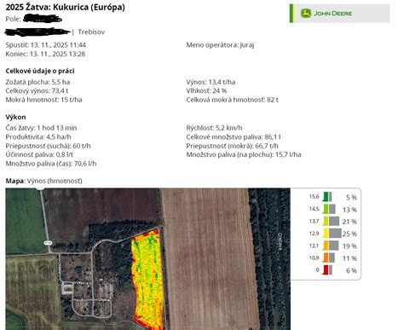Image resolution: width=404 pixels, height=330 pixels.
Task: Click 'Produktivita: 4,5 ha/h'
Action: [38, 137]
